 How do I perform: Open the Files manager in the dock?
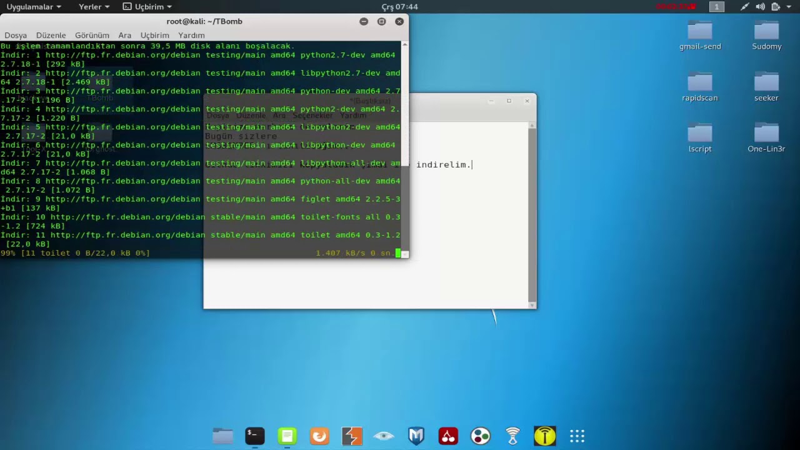click(222, 436)
